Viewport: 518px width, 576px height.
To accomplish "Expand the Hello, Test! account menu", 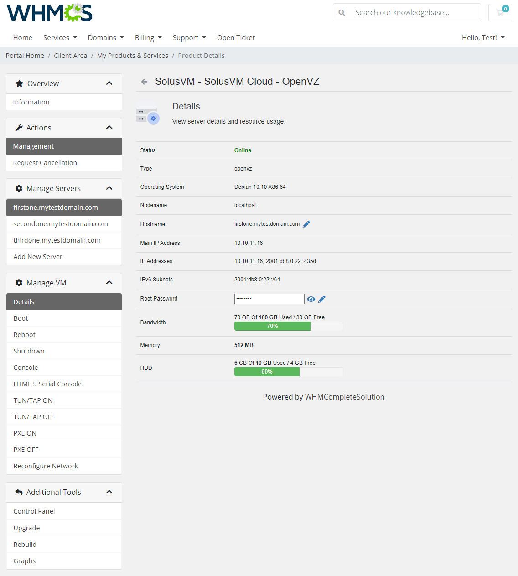I will [483, 38].
